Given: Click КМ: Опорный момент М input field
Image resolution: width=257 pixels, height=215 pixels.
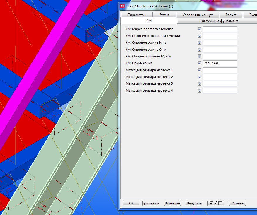Looking at the screenshot, I should (x=220, y=57).
